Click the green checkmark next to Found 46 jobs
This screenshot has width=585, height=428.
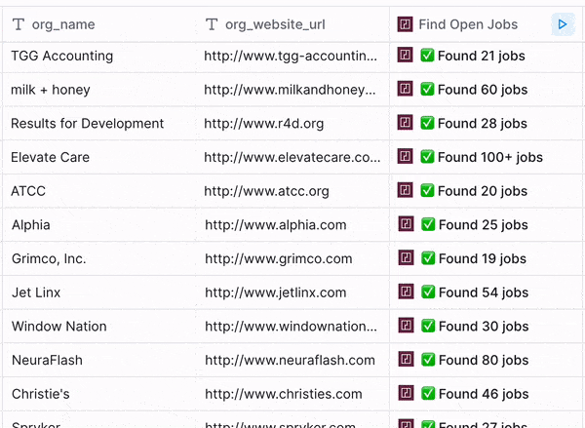428,393
